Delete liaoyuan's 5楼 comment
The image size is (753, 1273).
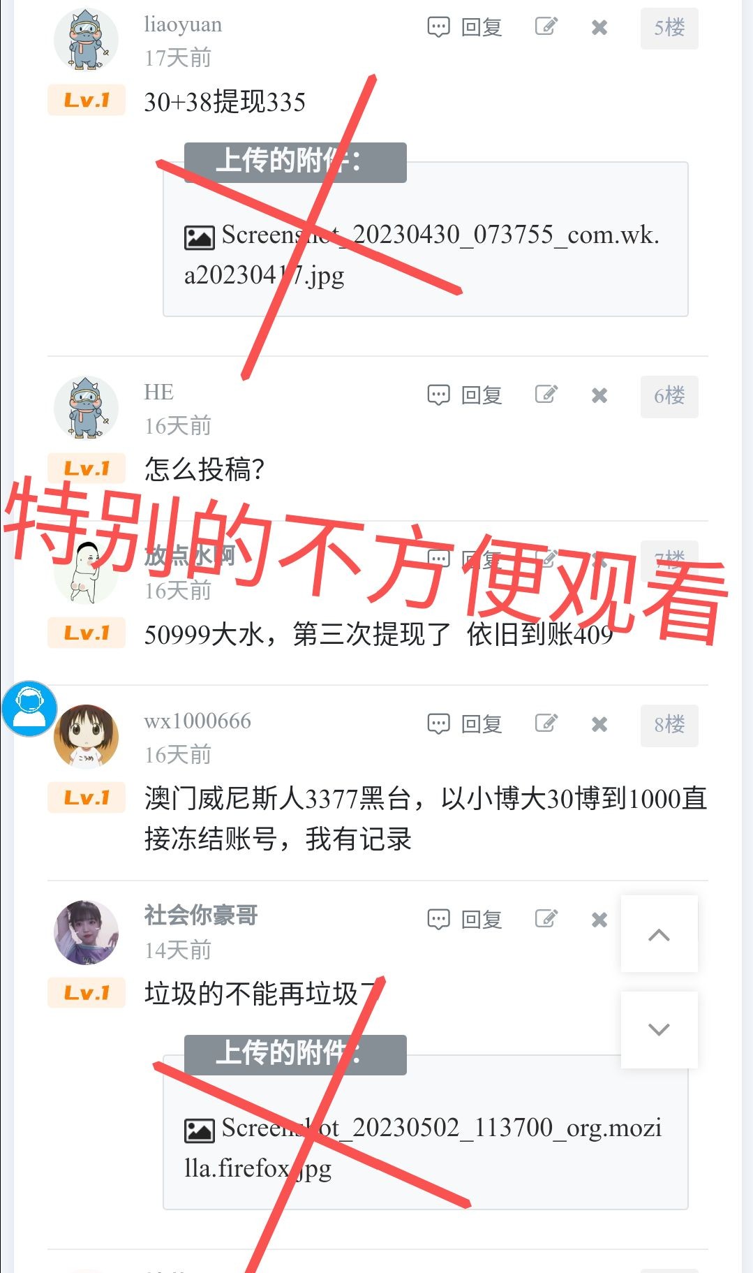[x=599, y=28]
